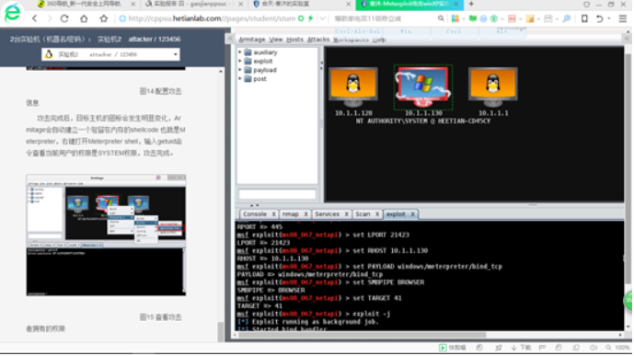Click the module search input field in Armitage
The width and height of the screenshot is (634, 356).
tap(277, 195)
